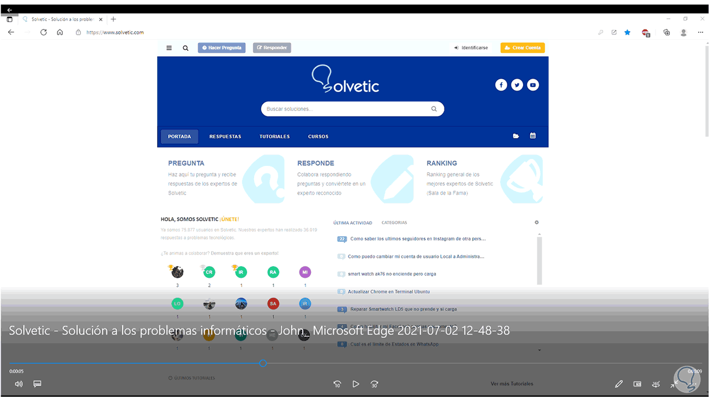Open Solvetic's Twitter page icon
The width and height of the screenshot is (709, 400).
click(x=517, y=85)
